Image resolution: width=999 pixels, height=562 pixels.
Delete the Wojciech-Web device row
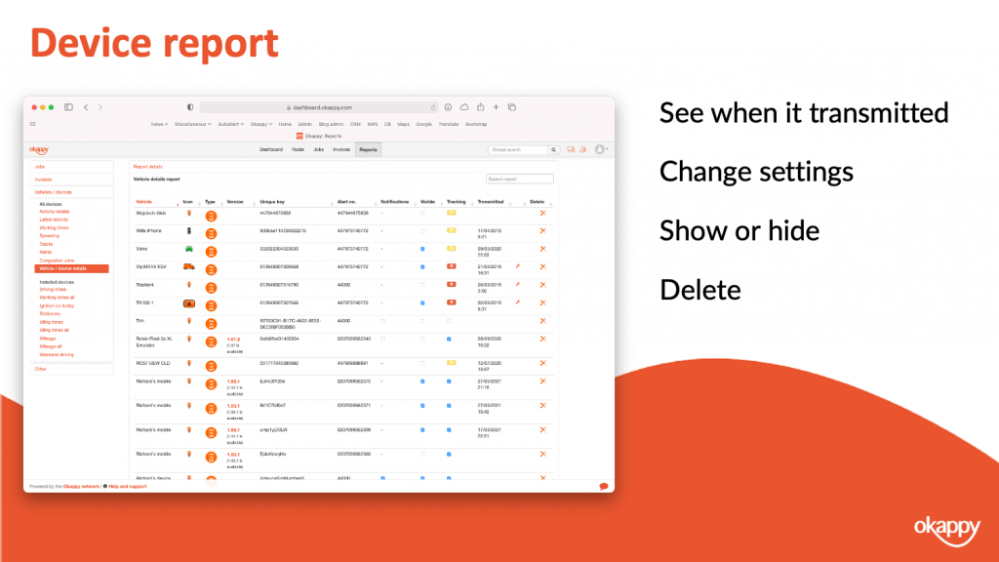coord(542,214)
